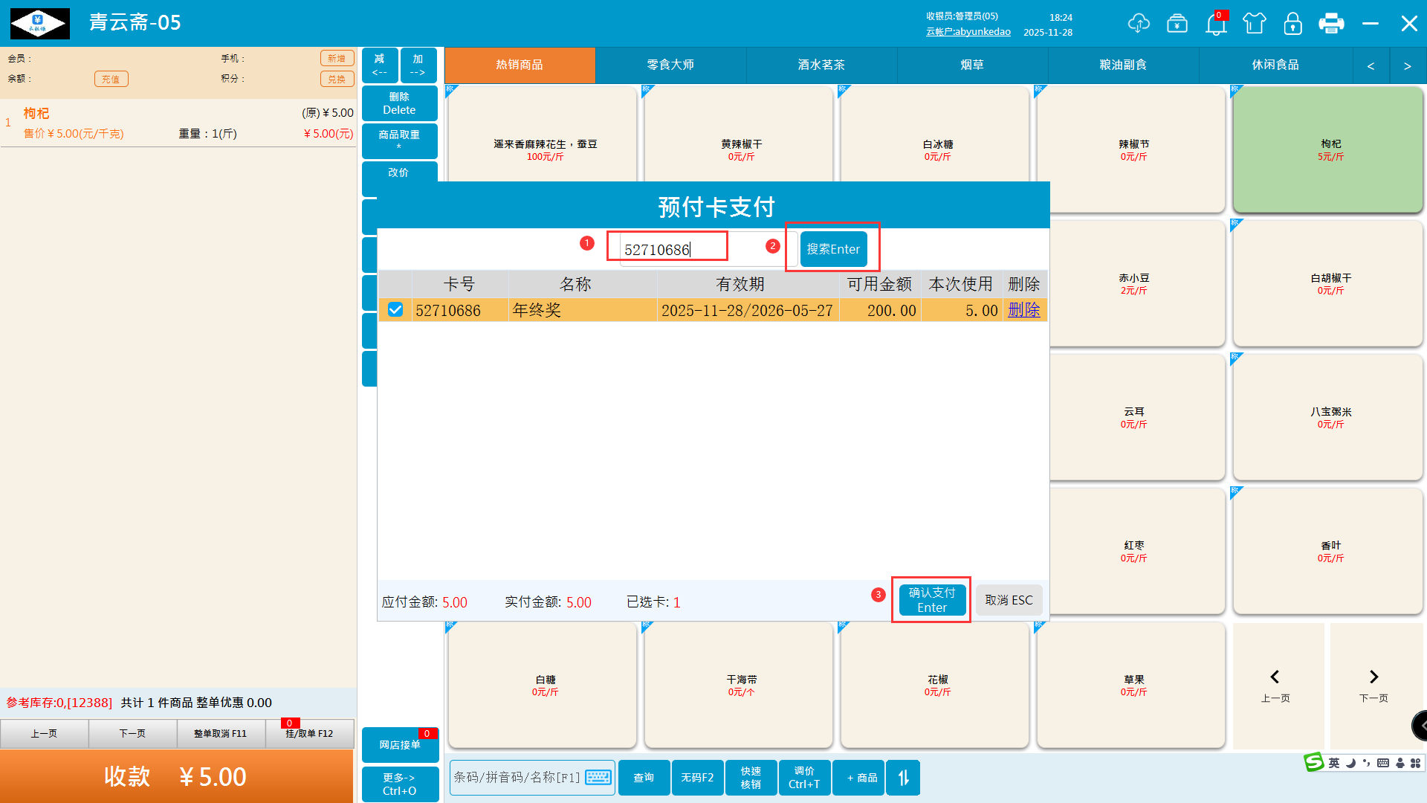Click the 删除 link in card row
Screen dimensions: 1427x803
[x=1023, y=310]
